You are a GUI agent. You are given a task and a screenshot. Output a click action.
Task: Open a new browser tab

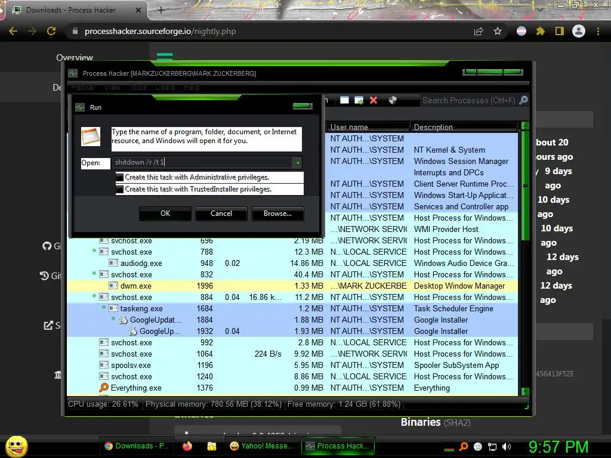point(161,10)
